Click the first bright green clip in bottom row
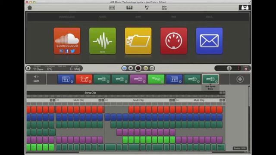The width and height of the screenshot is (276, 155). click(29, 147)
